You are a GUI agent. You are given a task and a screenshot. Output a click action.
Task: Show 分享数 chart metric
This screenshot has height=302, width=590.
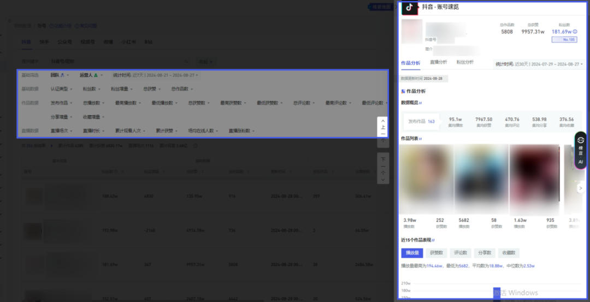(x=485, y=253)
